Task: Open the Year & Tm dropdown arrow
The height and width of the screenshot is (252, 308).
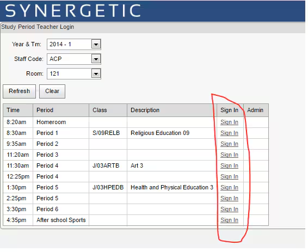Action: point(96,45)
